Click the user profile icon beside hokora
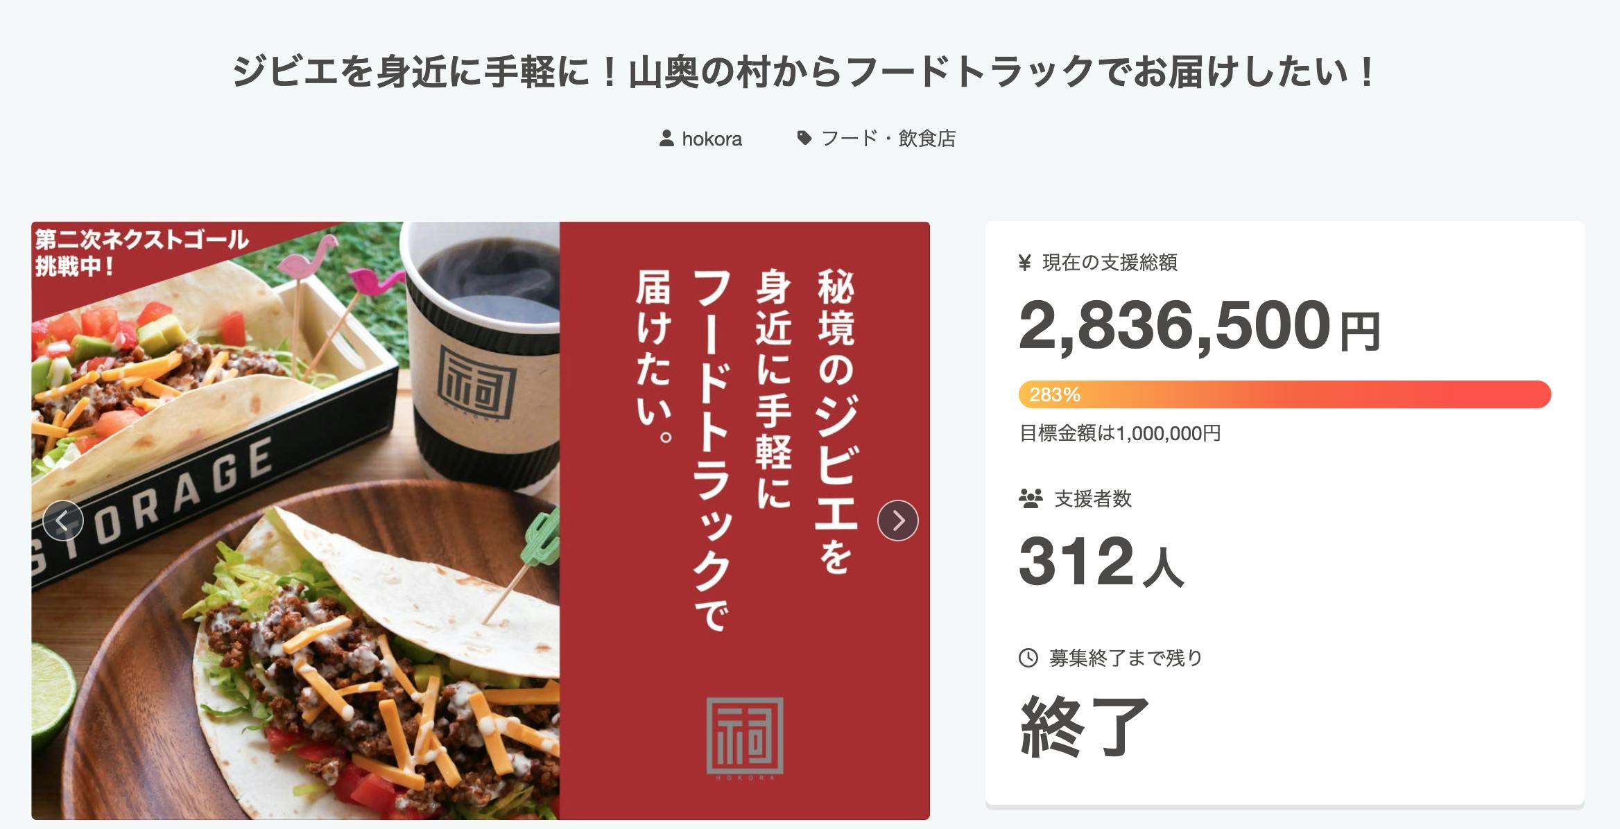1620x829 pixels. (666, 138)
